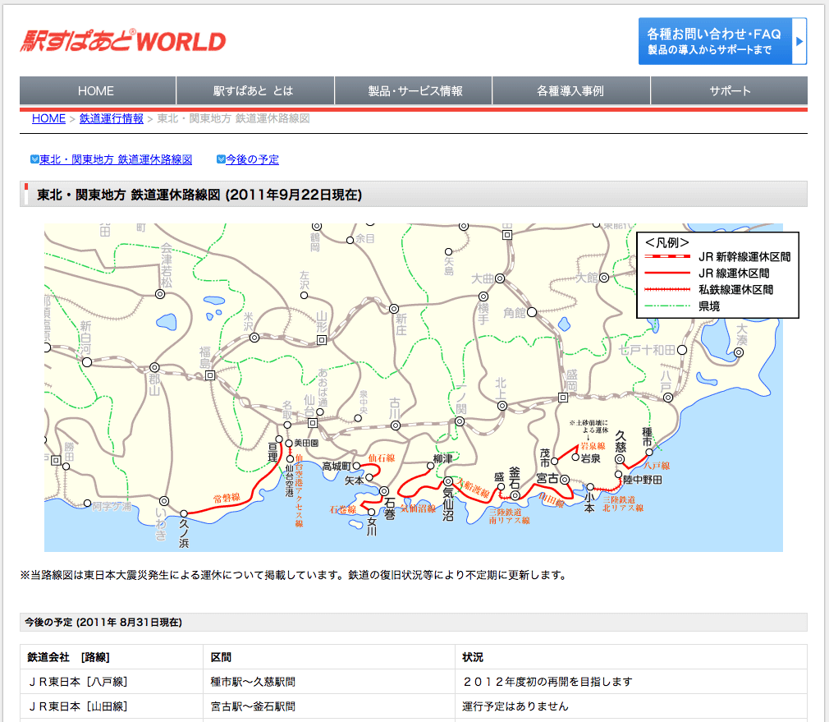
Task: Click the 駅すぱあと WORLD logo
Action: (122, 41)
